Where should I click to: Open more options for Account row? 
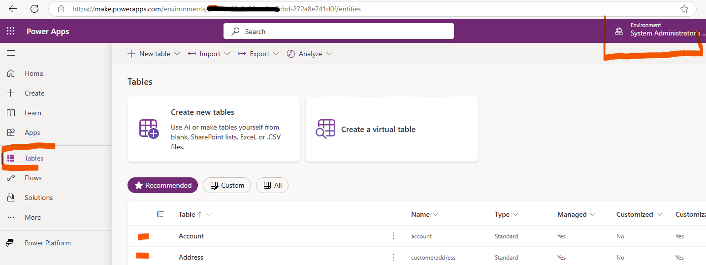click(393, 236)
